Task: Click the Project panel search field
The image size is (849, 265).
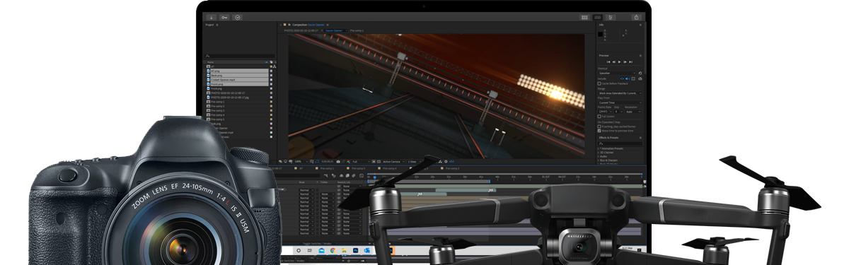Action: pyautogui.click(x=240, y=55)
